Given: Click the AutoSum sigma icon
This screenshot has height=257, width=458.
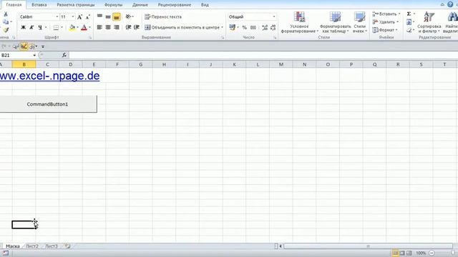Looking at the screenshot, I should (x=409, y=14).
